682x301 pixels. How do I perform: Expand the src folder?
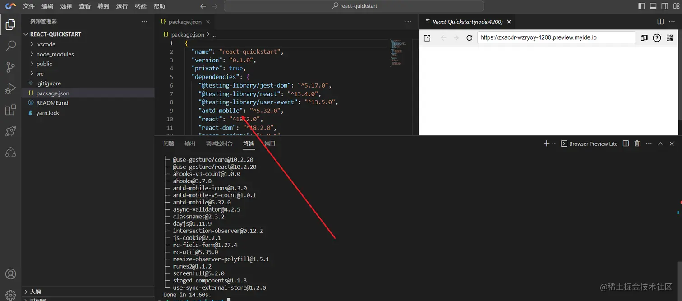[88, 74]
